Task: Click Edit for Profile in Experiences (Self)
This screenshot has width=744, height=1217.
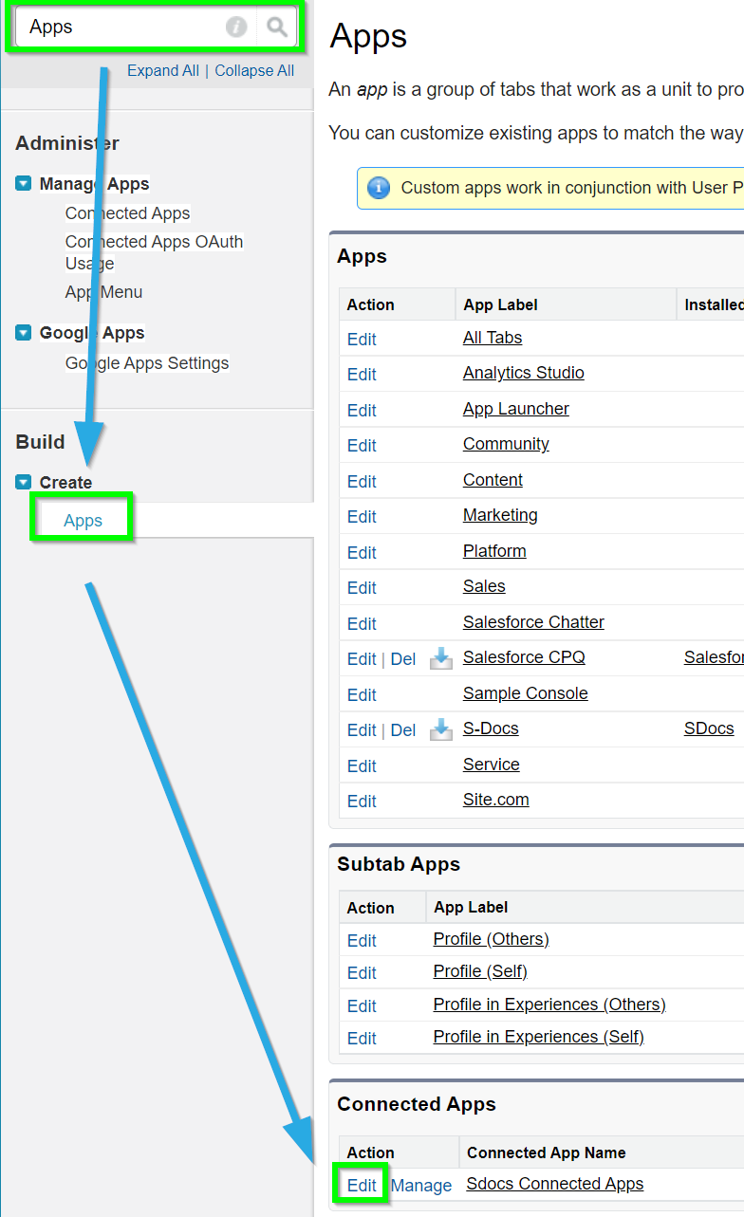Action: (x=362, y=1038)
